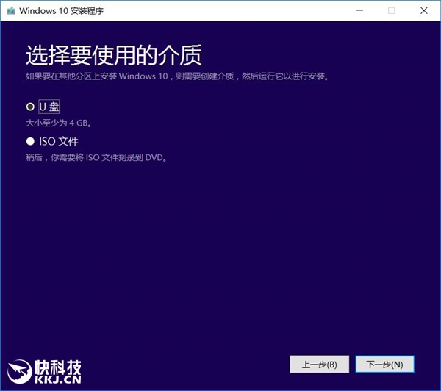Click the 上一步(B) back button
441x391 pixels.
[x=319, y=365]
